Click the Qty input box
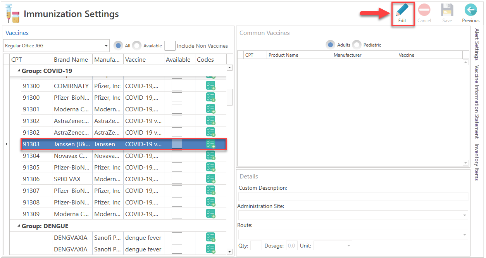This screenshot has width=486, height=258. (256, 245)
